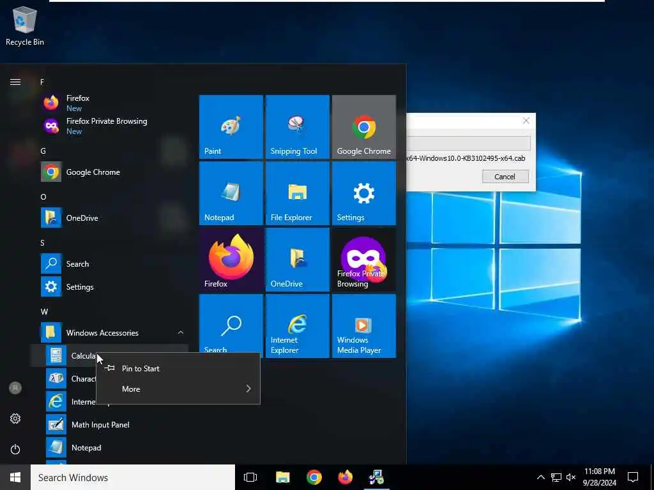Open the Paint tile
654x490 pixels.
231,127
